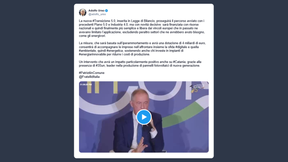This screenshot has width=288, height=162.
Task: Open the @adolfo_urso handle link
Action: [x=97, y=14]
